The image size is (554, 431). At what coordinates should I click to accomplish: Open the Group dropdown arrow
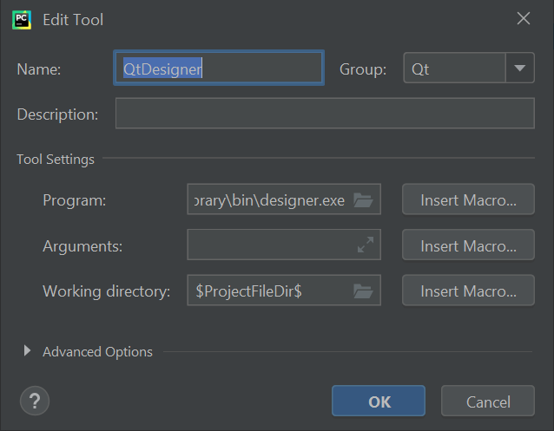[520, 68]
